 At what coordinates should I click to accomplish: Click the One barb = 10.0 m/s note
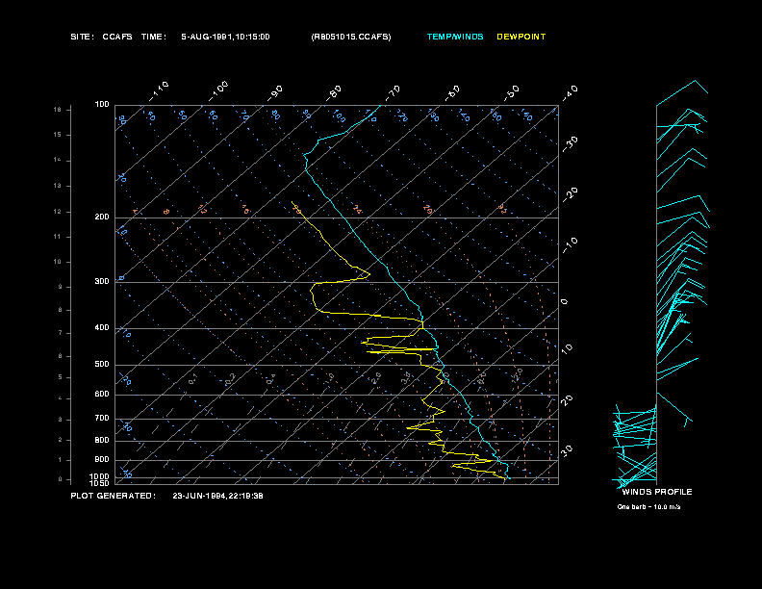pos(648,507)
